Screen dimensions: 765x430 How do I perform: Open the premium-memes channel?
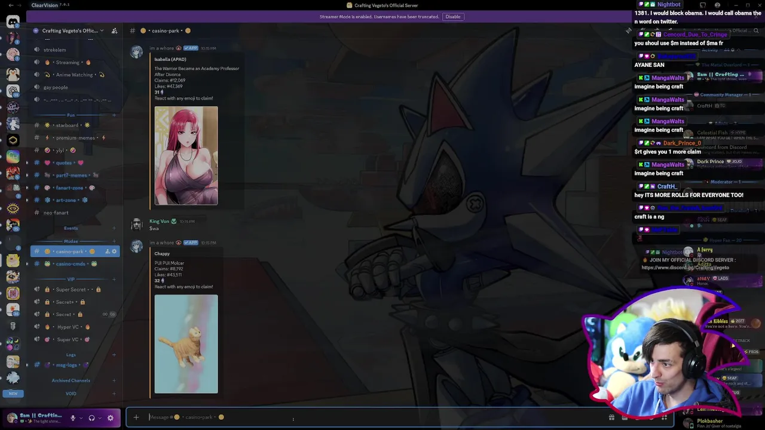tap(75, 138)
